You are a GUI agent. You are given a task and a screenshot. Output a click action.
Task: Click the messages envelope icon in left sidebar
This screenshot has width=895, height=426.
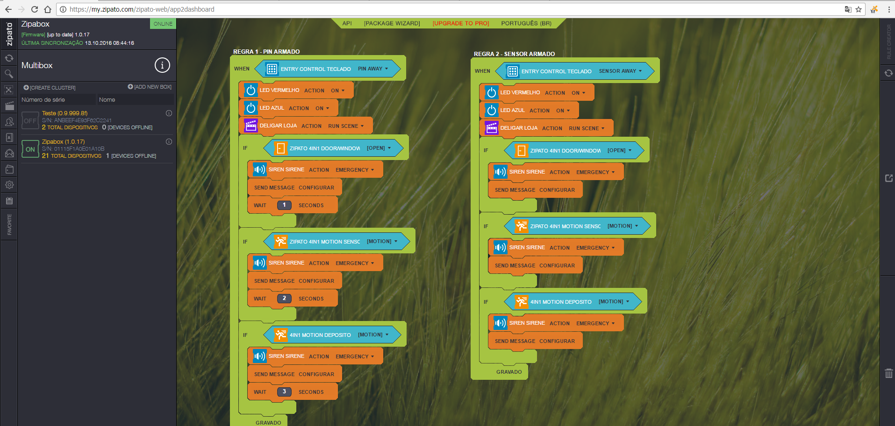tap(9, 153)
